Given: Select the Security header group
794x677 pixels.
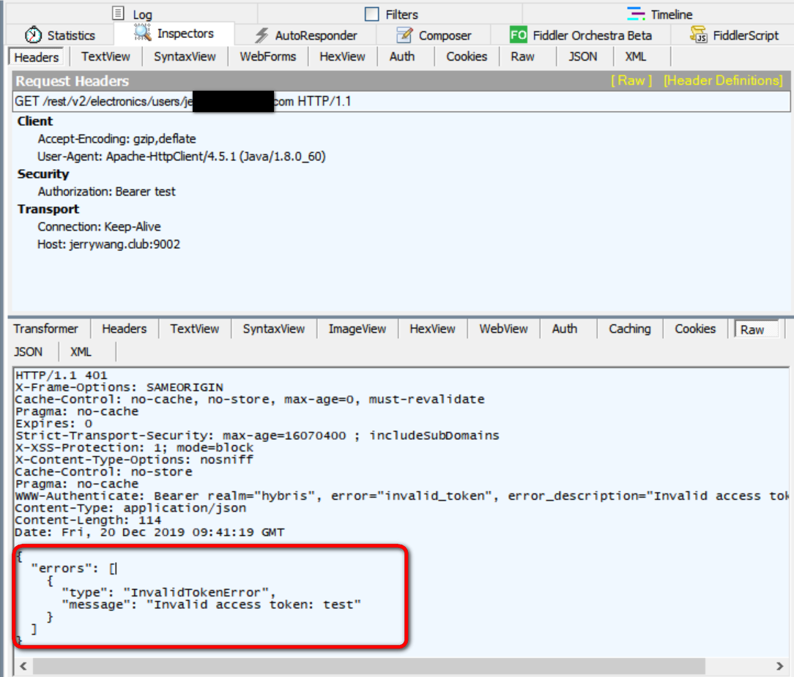Looking at the screenshot, I should point(43,174).
